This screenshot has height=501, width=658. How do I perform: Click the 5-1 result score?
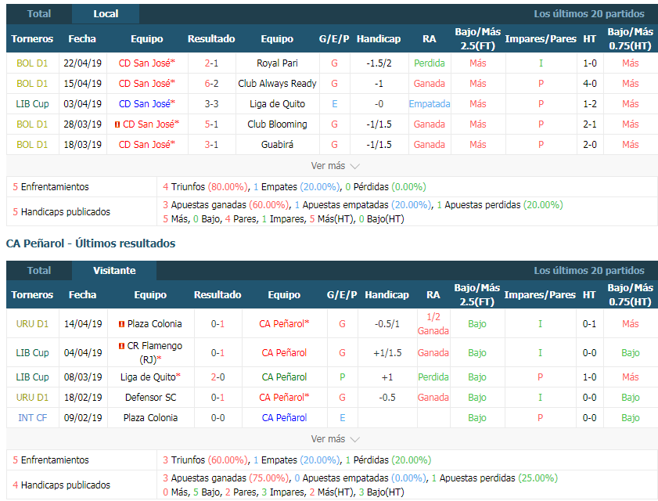[211, 124]
